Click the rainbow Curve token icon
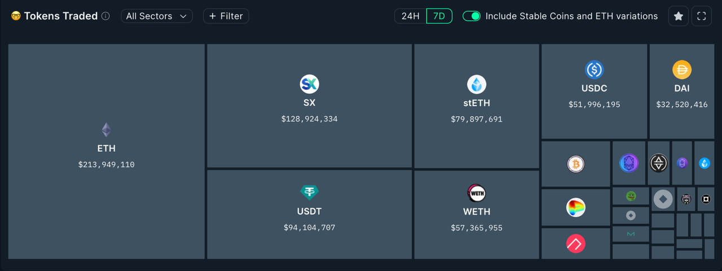Image resolution: width=722 pixels, height=271 pixels. (575, 208)
